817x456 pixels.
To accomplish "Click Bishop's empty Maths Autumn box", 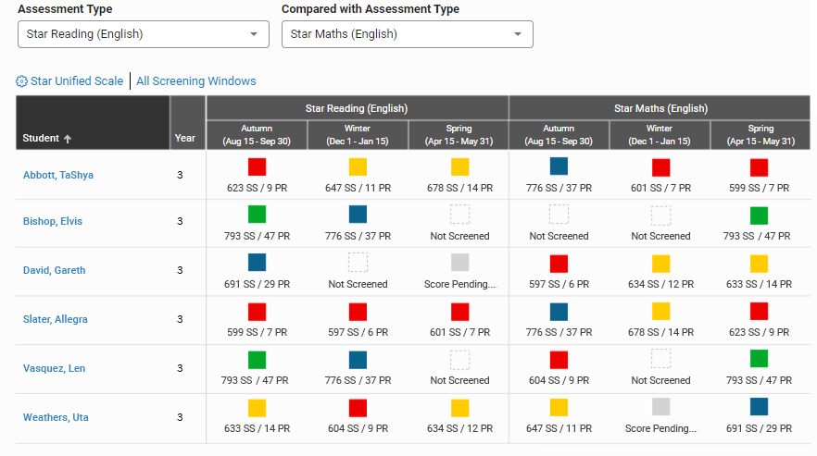I will coord(559,214).
